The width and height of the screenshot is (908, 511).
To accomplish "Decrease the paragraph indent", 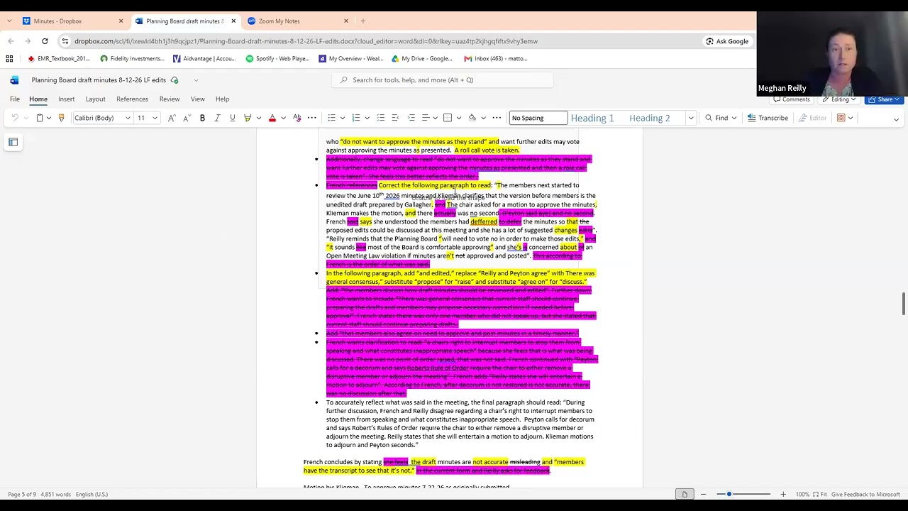I will (397, 118).
